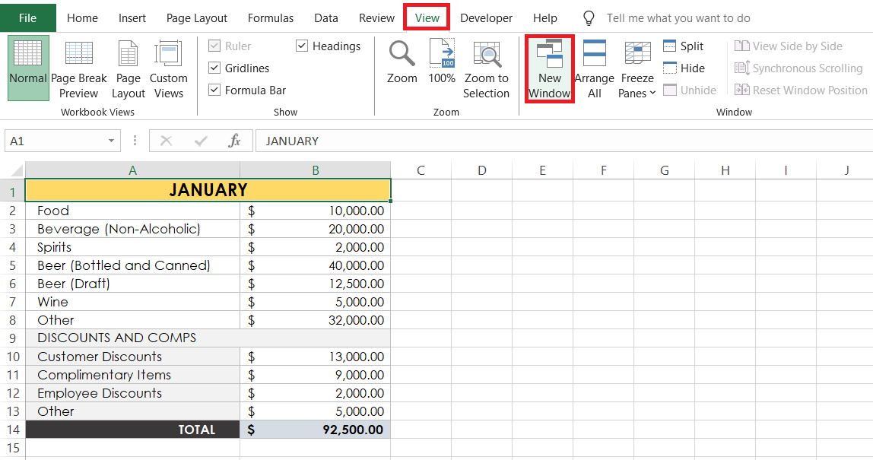Switch to the Insert tab

point(132,17)
